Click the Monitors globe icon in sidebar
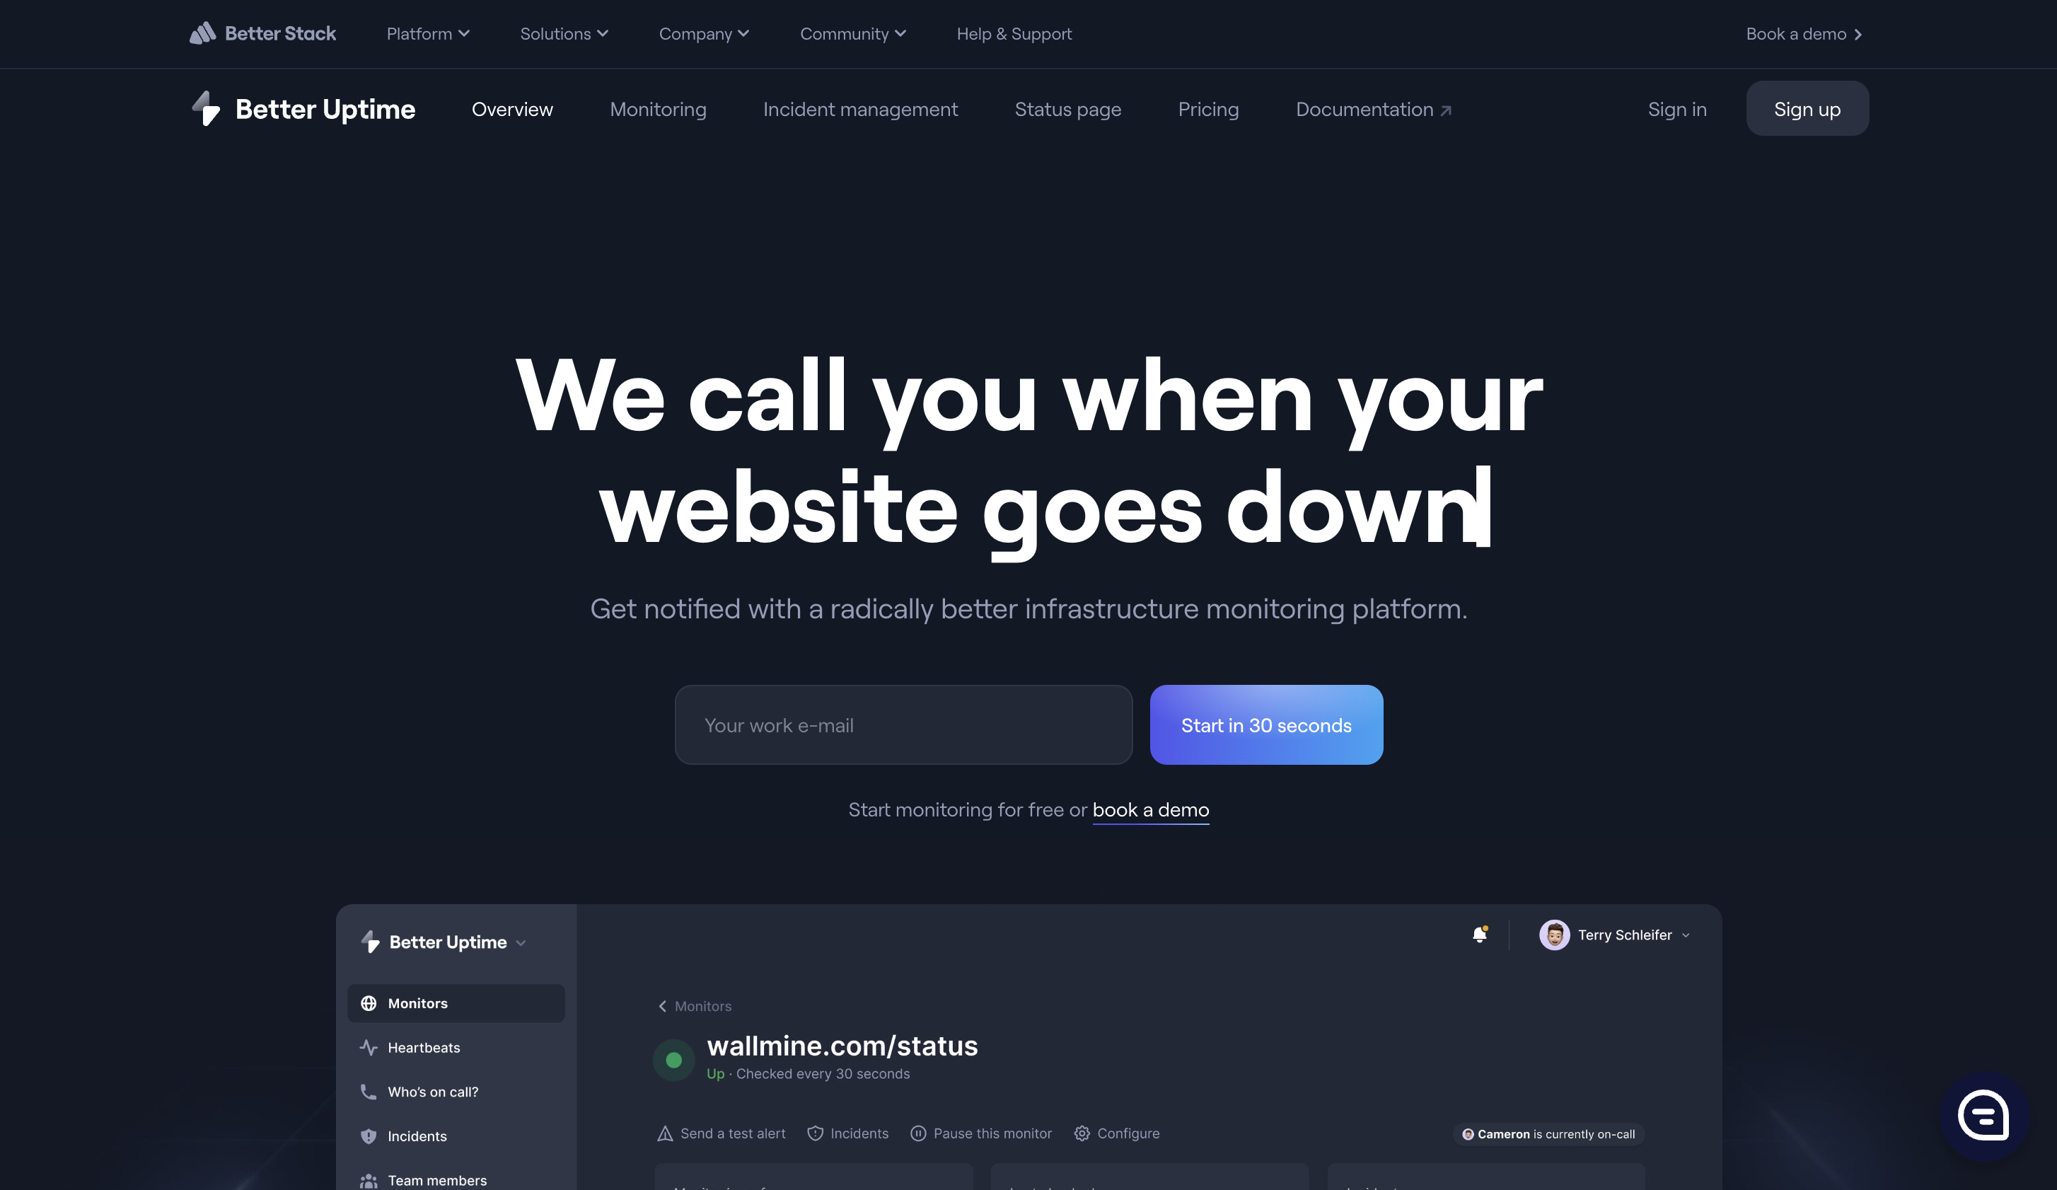 366,1003
